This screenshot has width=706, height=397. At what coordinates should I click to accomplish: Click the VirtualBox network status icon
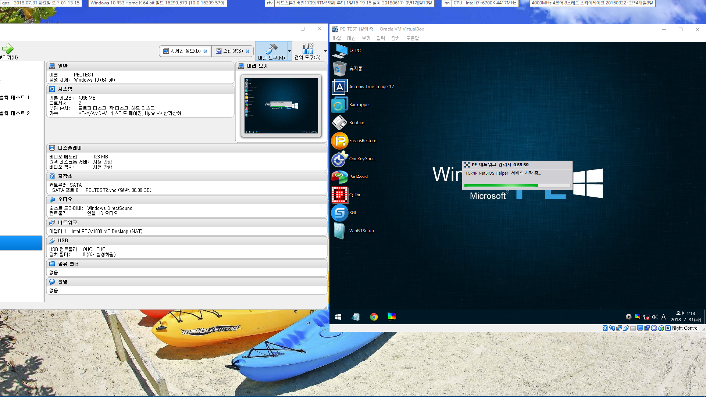(x=619, y=328)
